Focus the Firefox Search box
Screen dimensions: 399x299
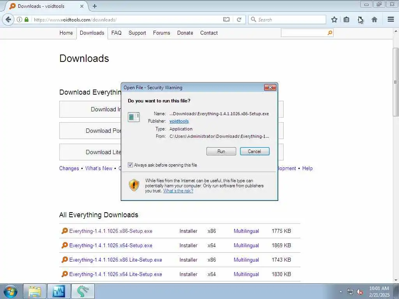(x=287, y=19)
